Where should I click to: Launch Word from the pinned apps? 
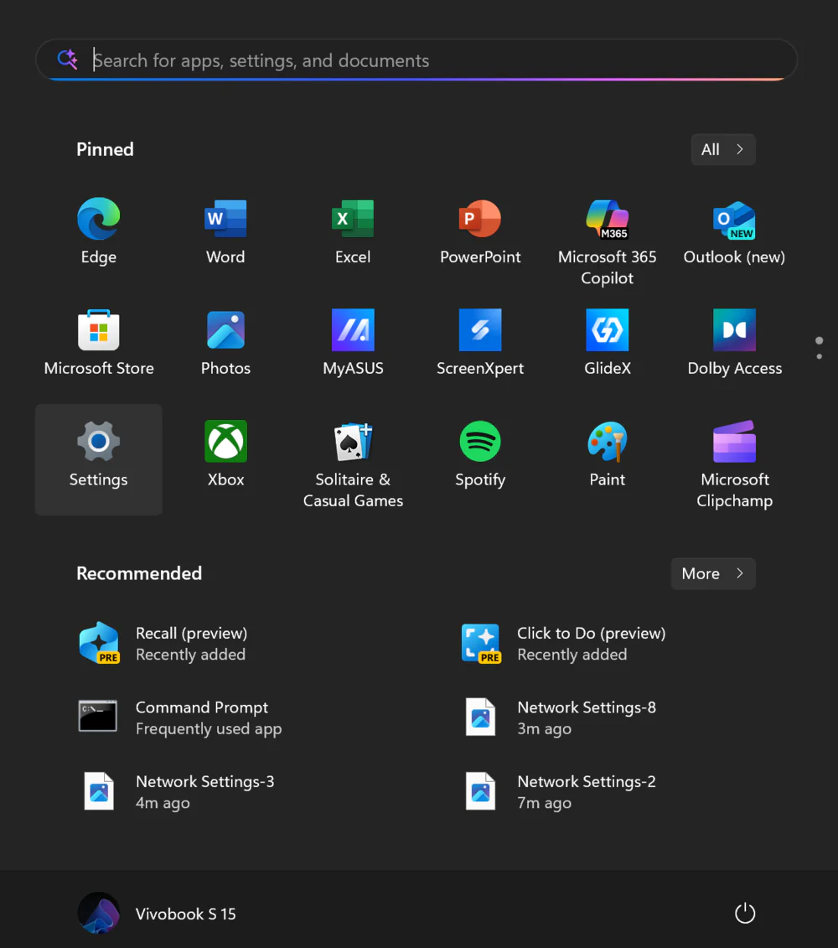coord(225,231)
